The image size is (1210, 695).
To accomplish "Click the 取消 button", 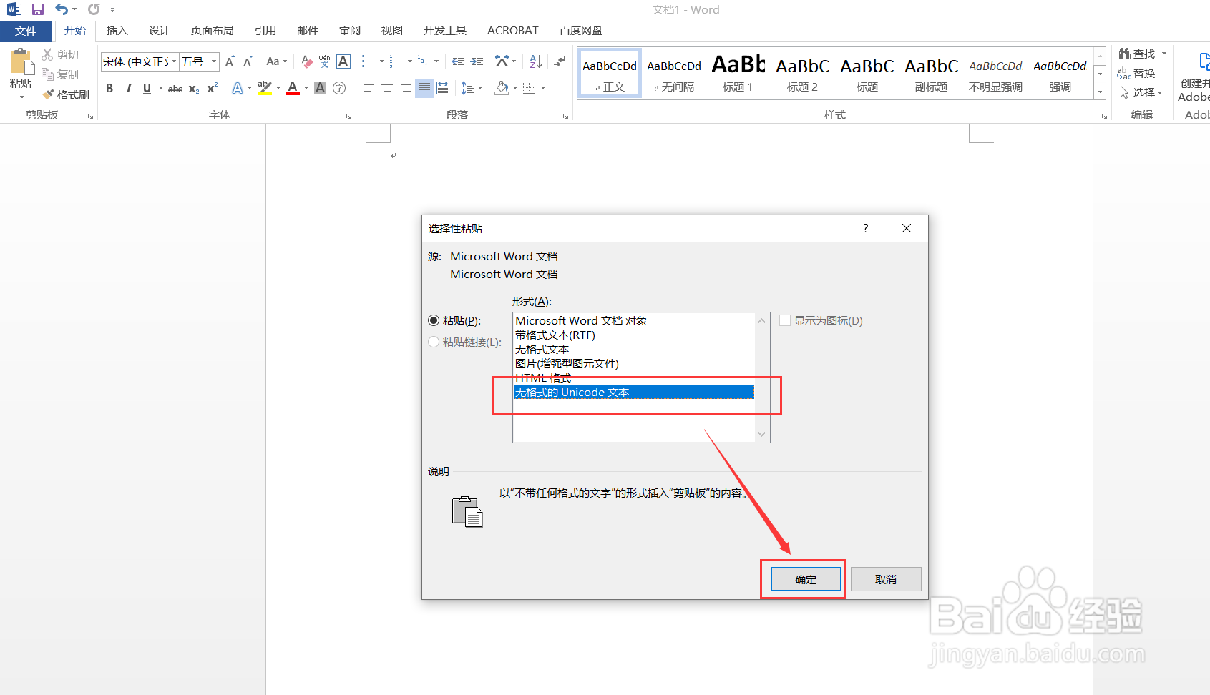I will (x=886, y=579).
